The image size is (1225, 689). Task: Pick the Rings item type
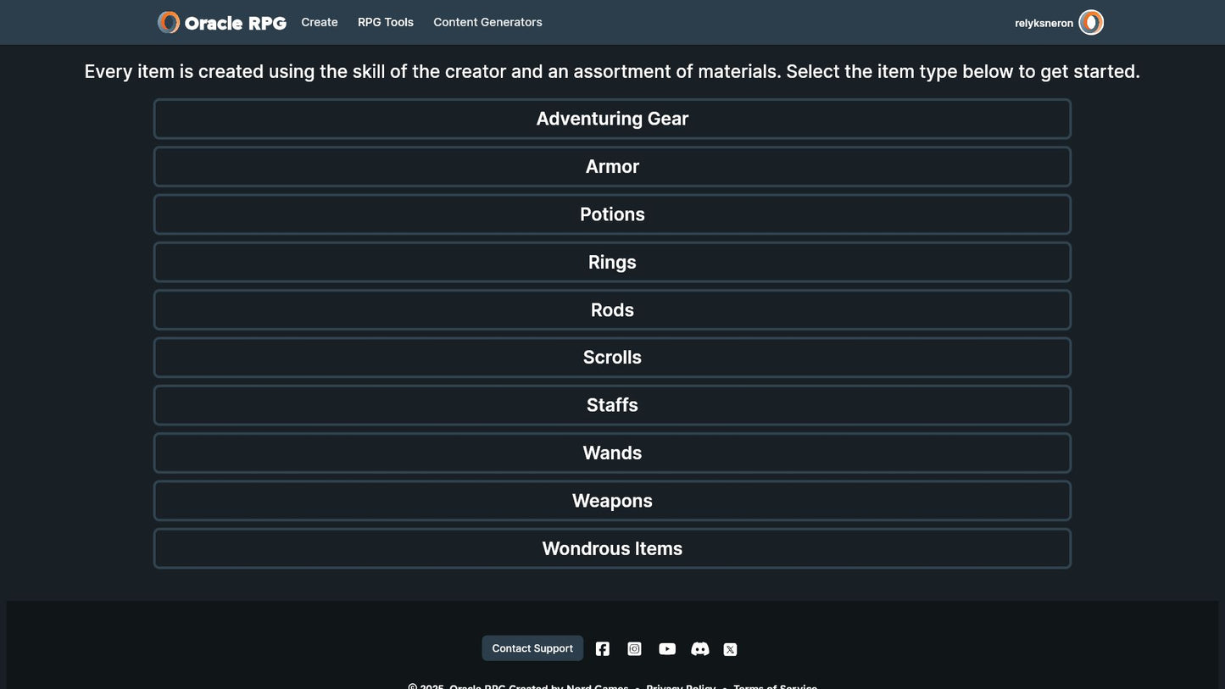click(612, 263)
